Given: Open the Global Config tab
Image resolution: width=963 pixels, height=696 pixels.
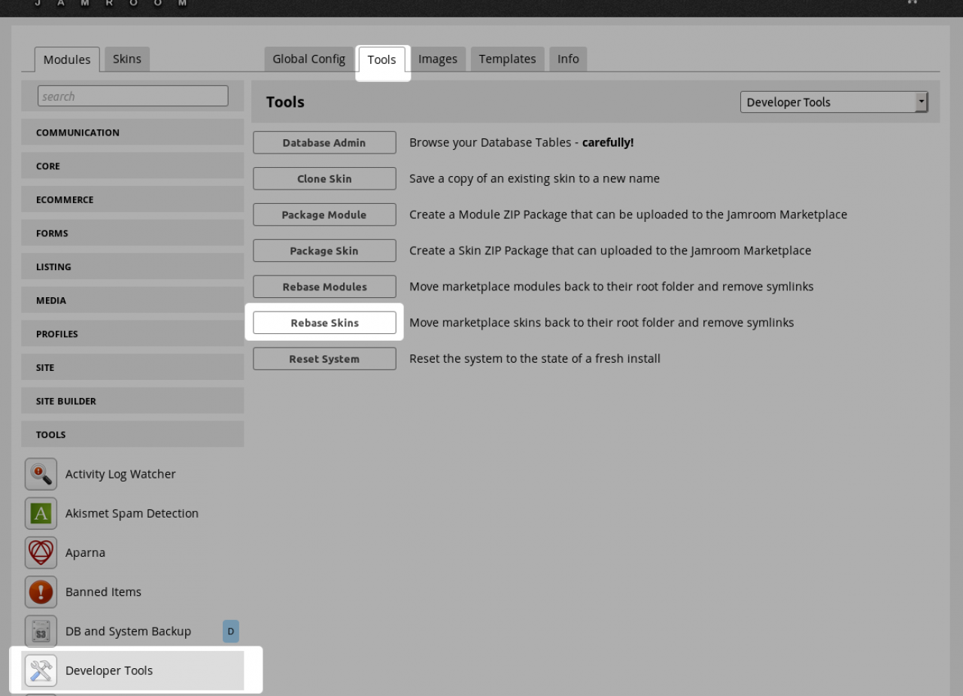Looking at the screenshot, I should pos(308,59).
